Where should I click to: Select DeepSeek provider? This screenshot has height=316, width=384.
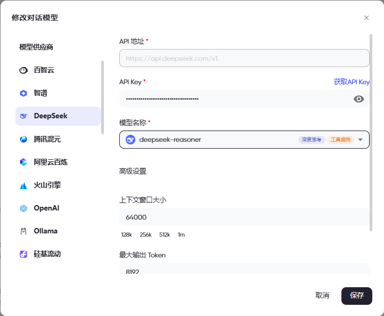click(58, 116)
